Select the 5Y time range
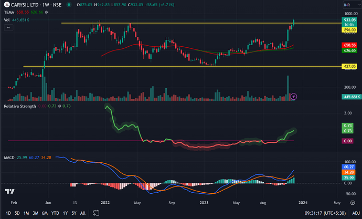This screenshot has height=219, width=362. [74, 213]
